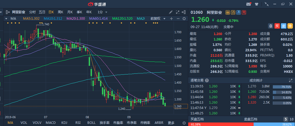
Task: Open help icon beside 逐笔交易
Action: point(207,80)
